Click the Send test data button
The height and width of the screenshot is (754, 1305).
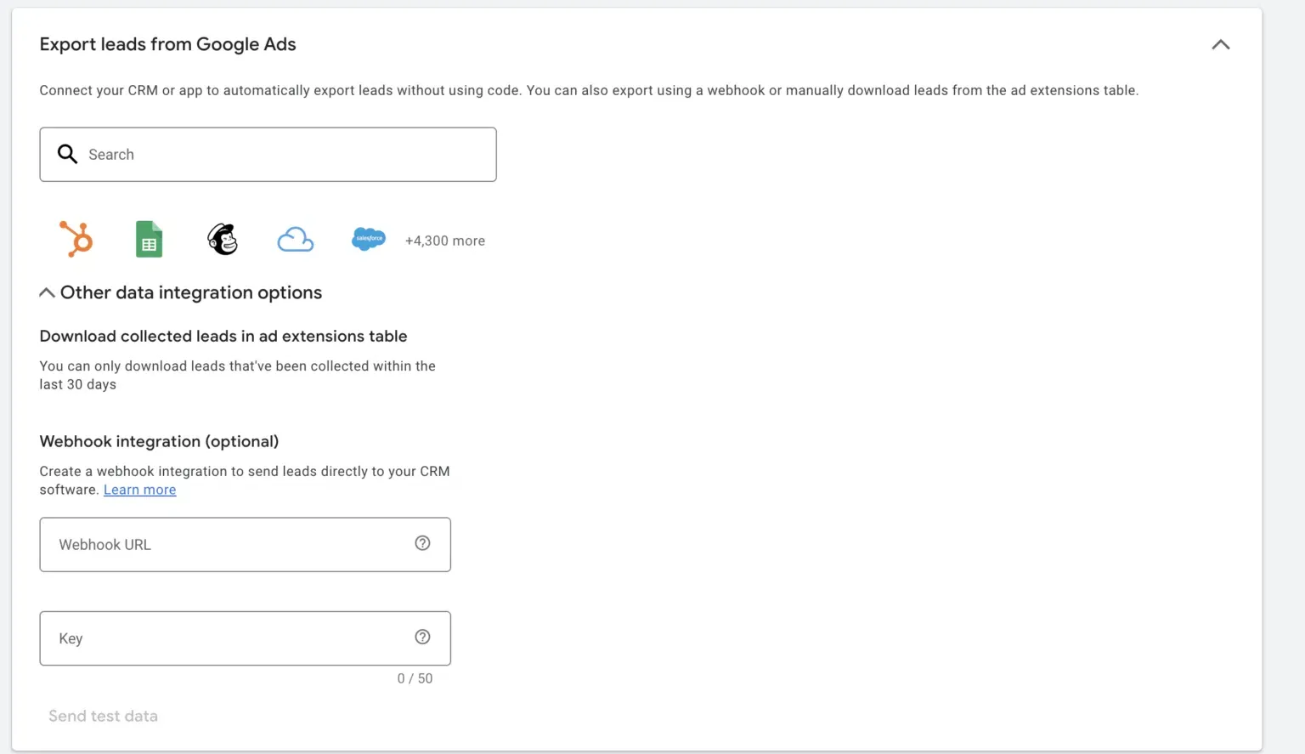coord(103,716)
